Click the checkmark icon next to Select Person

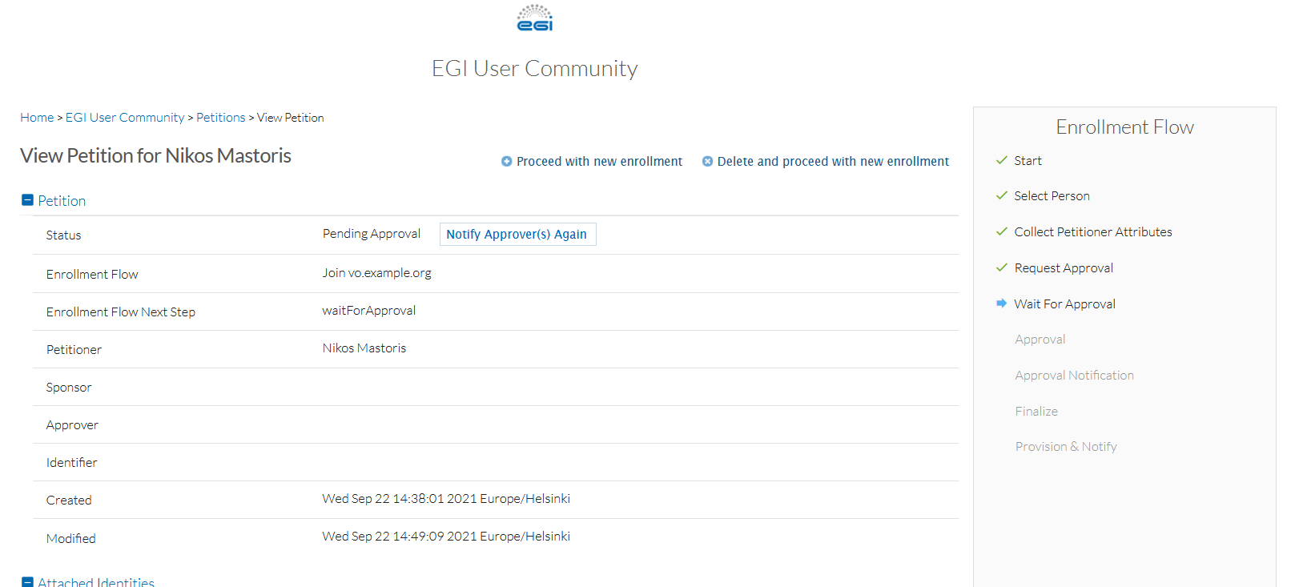point(1001,195)
